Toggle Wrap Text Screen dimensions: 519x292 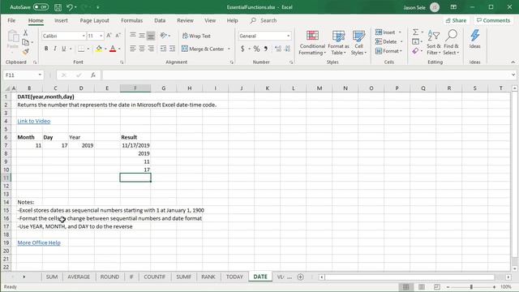[x=196, y=36]
